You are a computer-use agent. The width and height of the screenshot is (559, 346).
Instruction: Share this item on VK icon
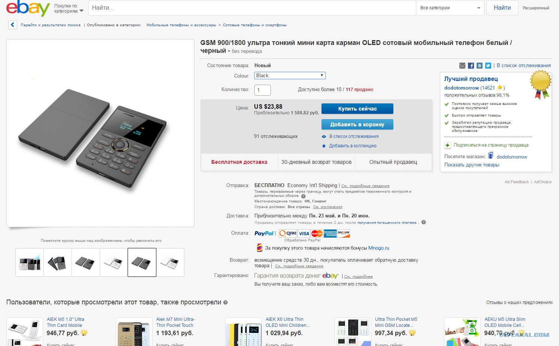point(480,66)
